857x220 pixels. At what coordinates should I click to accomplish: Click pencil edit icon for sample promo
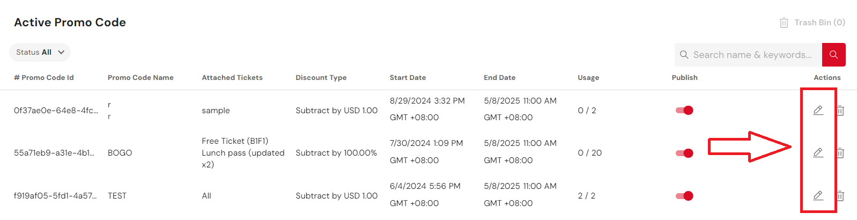point(818,111)
